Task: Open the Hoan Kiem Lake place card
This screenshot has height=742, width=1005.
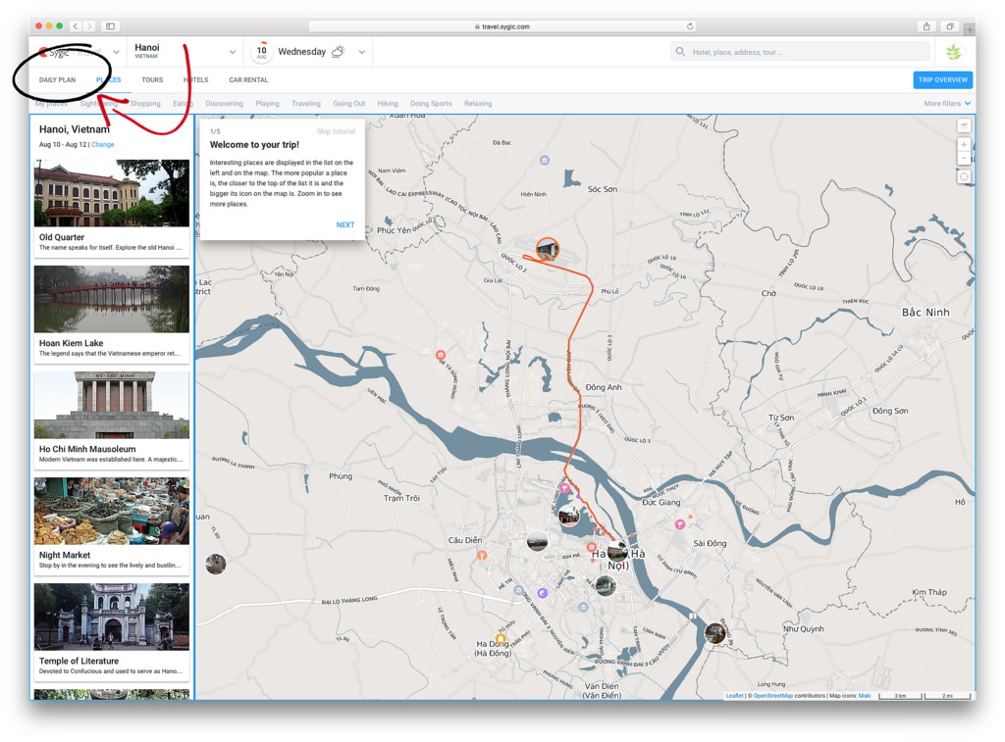Action: [112, 314]
